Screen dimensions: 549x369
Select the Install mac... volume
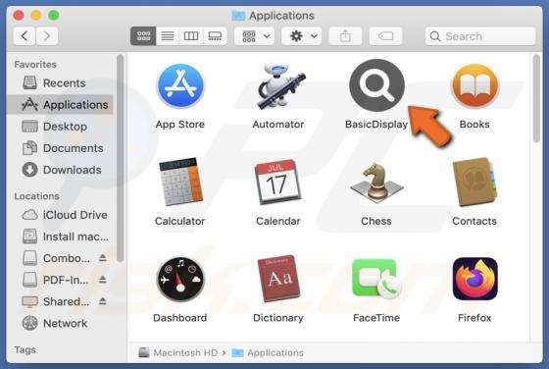coord(60,237)
